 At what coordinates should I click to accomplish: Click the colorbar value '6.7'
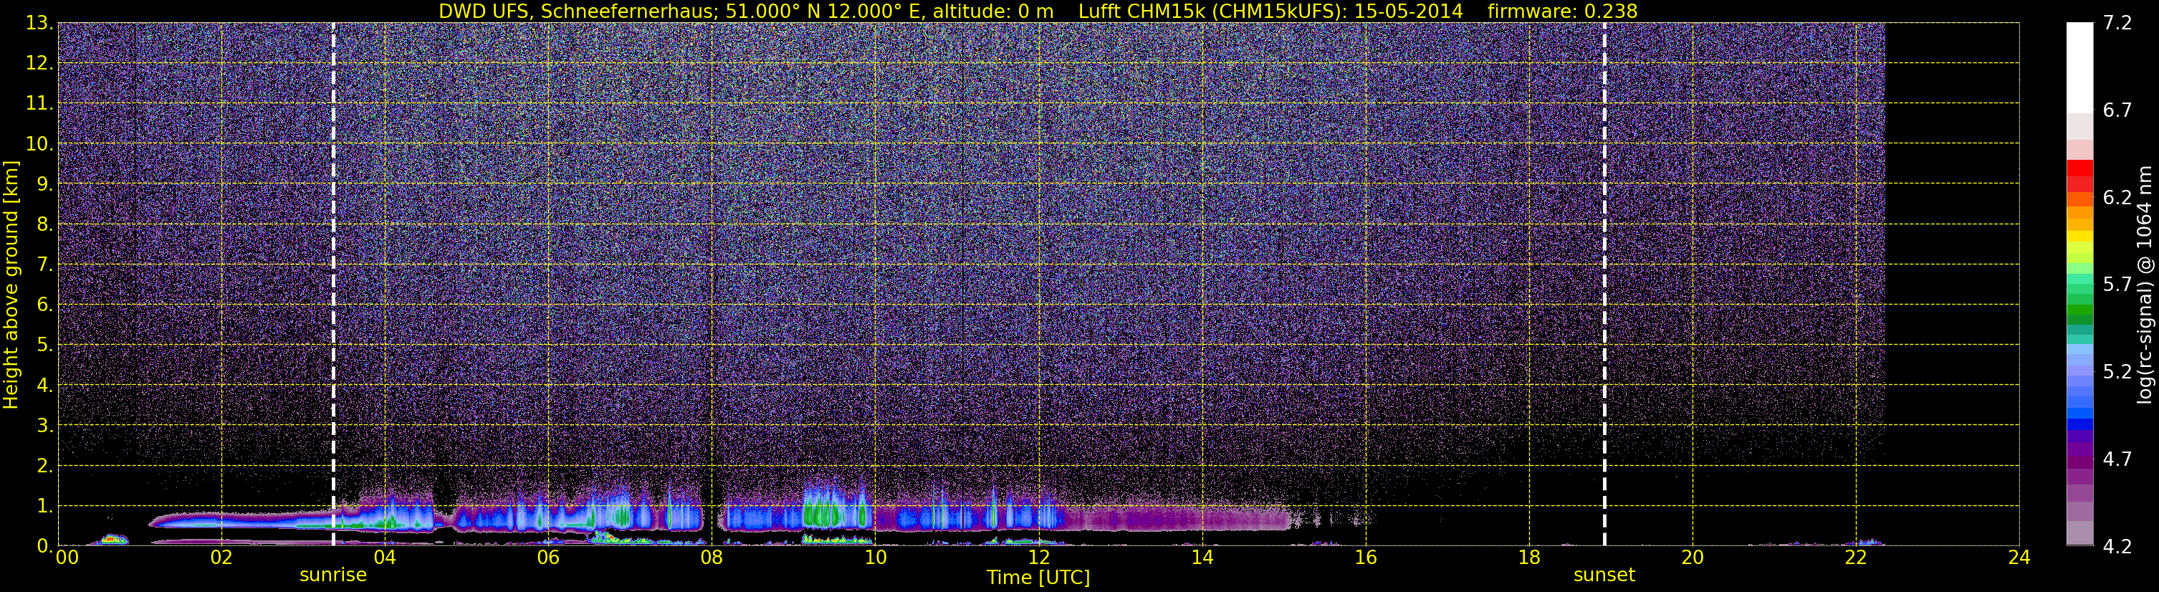point(2117,110)
